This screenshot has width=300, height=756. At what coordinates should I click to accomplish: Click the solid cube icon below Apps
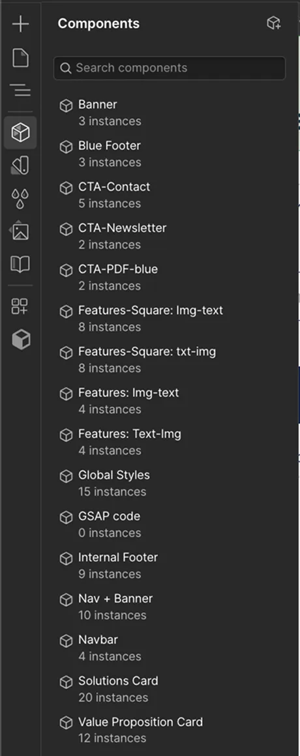21,340
